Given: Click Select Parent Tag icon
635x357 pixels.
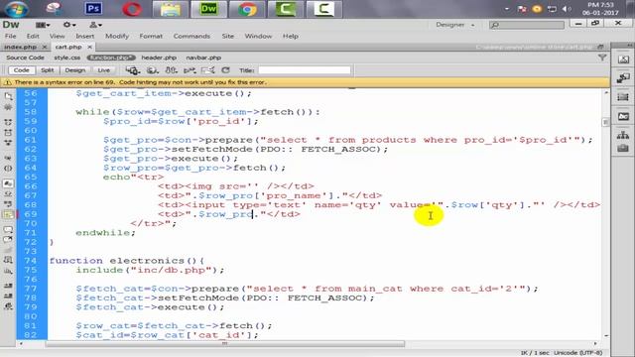Looking at the screenshot, I should pyautogui.click(x=8, y=158).
